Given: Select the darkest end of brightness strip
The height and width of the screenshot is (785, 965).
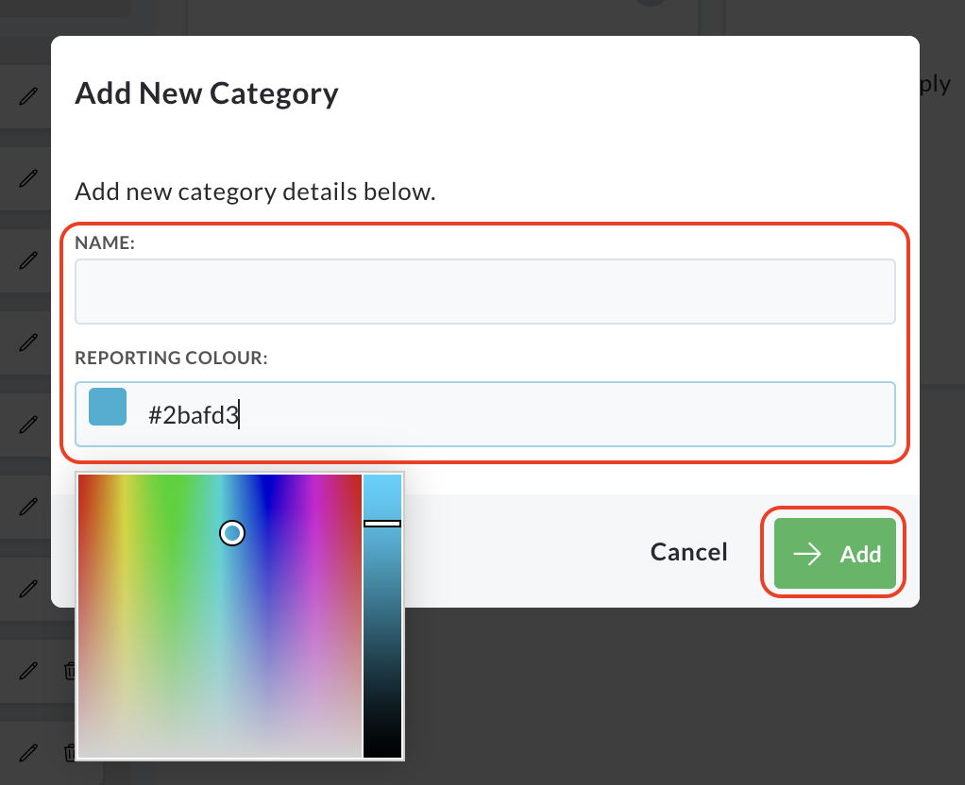Looking at the screenshot, I should tap(382, 752).
